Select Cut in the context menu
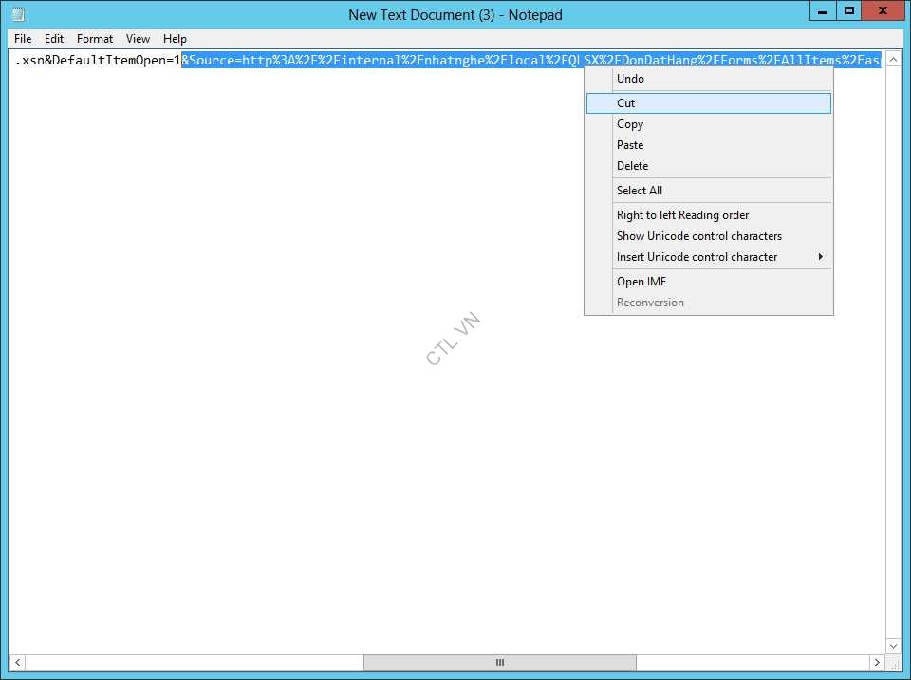Viewport: 911px width, 680px height. click(626, 103)
